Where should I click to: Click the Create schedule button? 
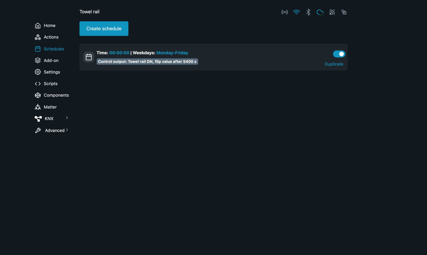point(104,29)
